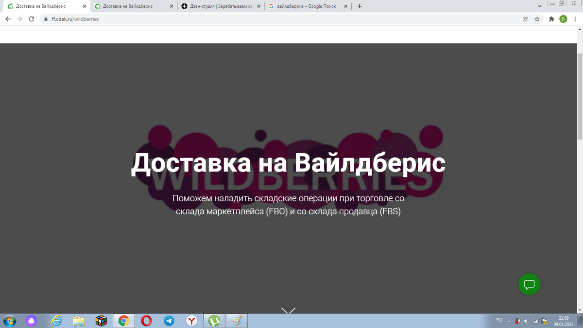Launch Opera from the taskbar

tap(146, 321)
